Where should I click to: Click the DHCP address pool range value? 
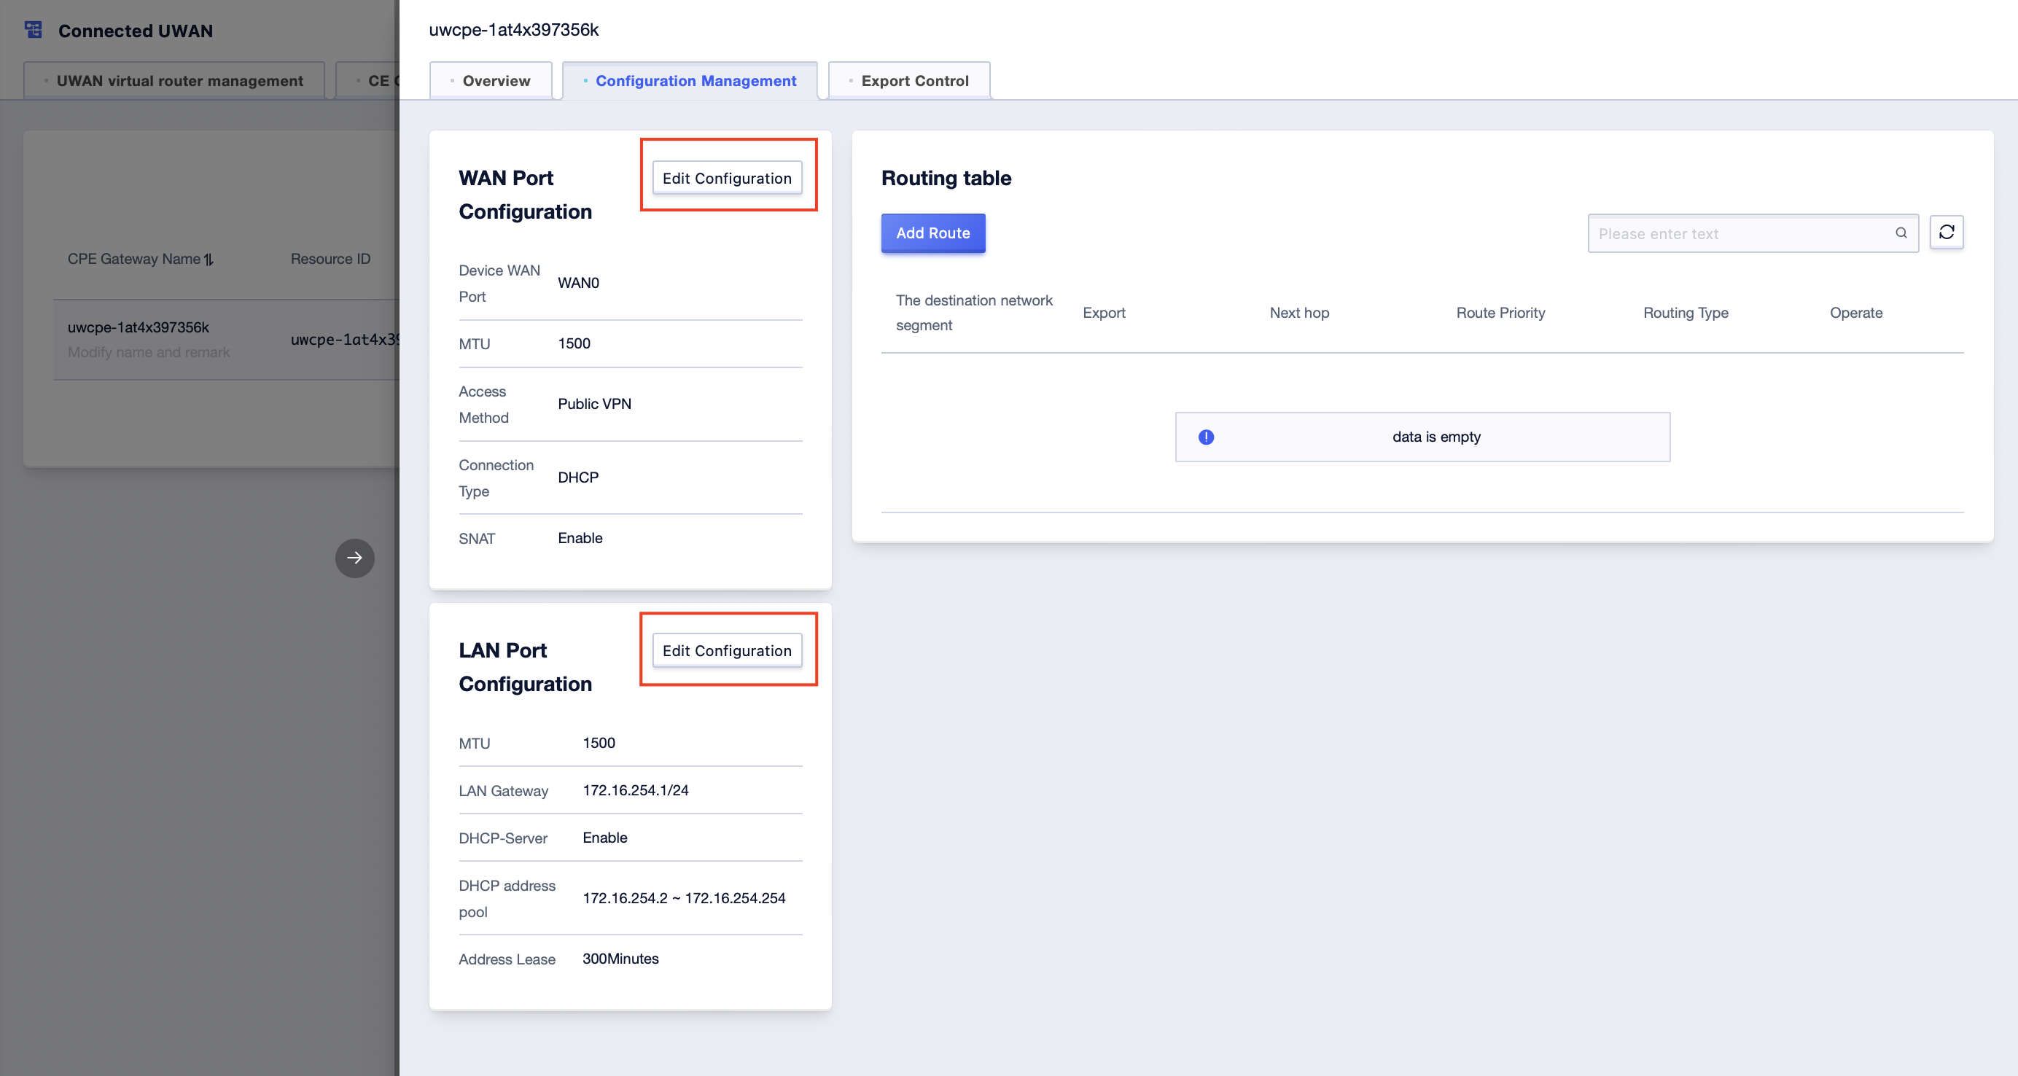[x=684, y=898]
